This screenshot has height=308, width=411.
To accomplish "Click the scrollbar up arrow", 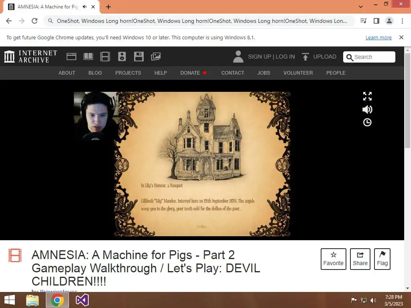I will click(x=407, y=50).
